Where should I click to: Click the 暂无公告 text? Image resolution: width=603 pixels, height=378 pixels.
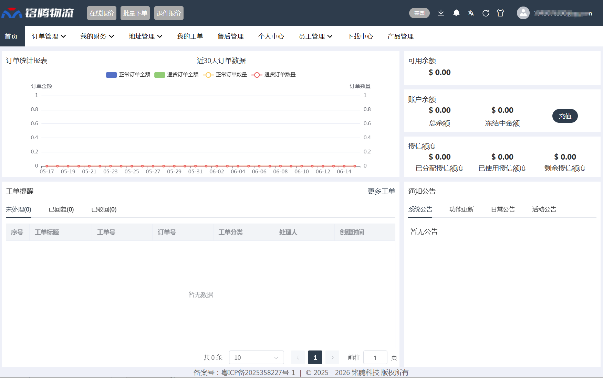click(424, 231)
